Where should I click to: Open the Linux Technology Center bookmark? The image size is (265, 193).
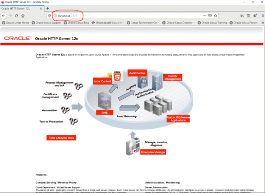(143, 23)
